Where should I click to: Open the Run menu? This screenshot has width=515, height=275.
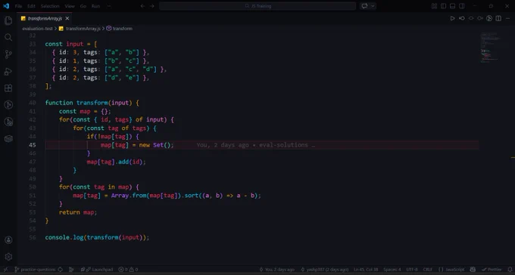pos(95,6)
